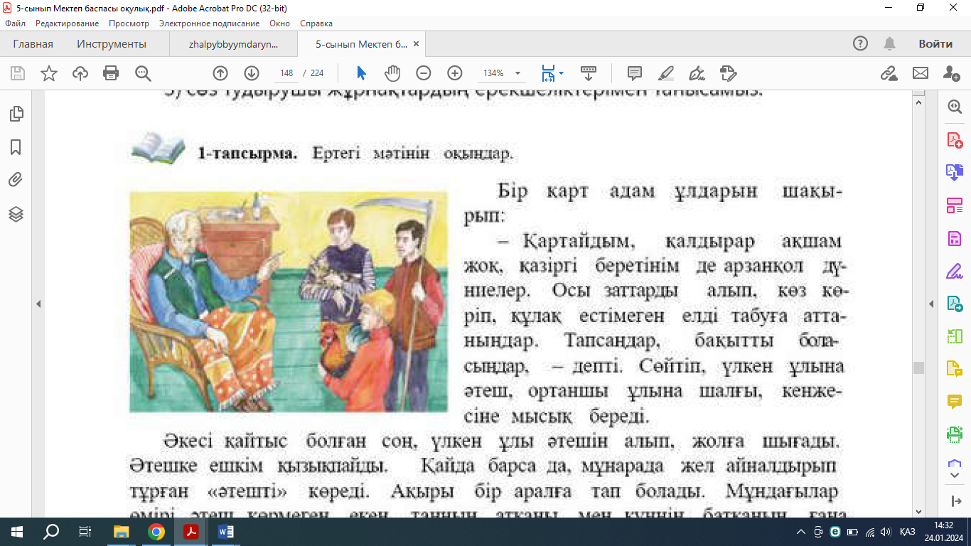Screen dimensions: 971x546
Task: Click the yellow document note tool icon in right pane
Action: 955,369
